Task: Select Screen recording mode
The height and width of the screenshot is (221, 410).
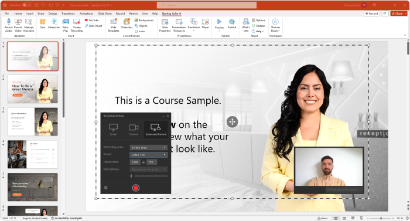Action: tap(113, 130)
